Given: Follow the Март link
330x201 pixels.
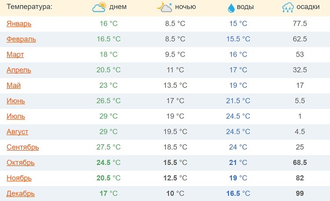Looking at the screenshot, I should 15,54.
